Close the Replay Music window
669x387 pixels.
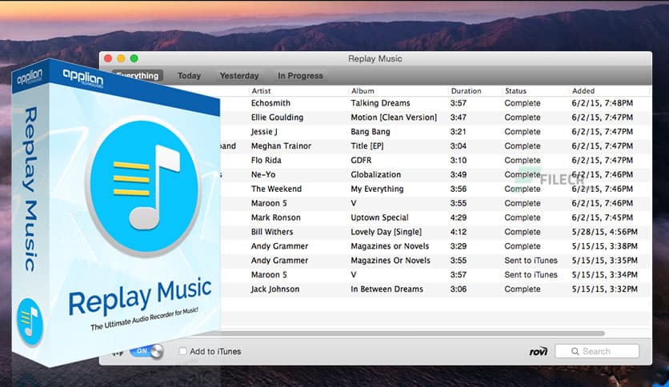click(x=108, y=58)
